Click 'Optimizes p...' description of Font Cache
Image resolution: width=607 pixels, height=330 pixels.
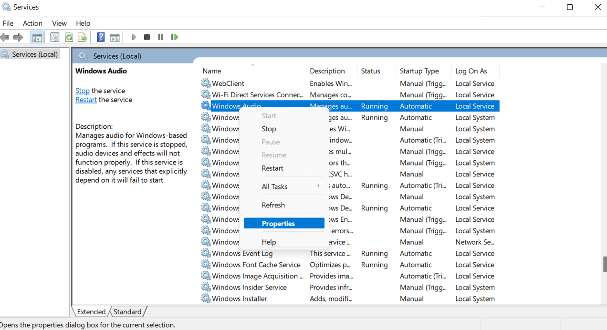(331, 265)
